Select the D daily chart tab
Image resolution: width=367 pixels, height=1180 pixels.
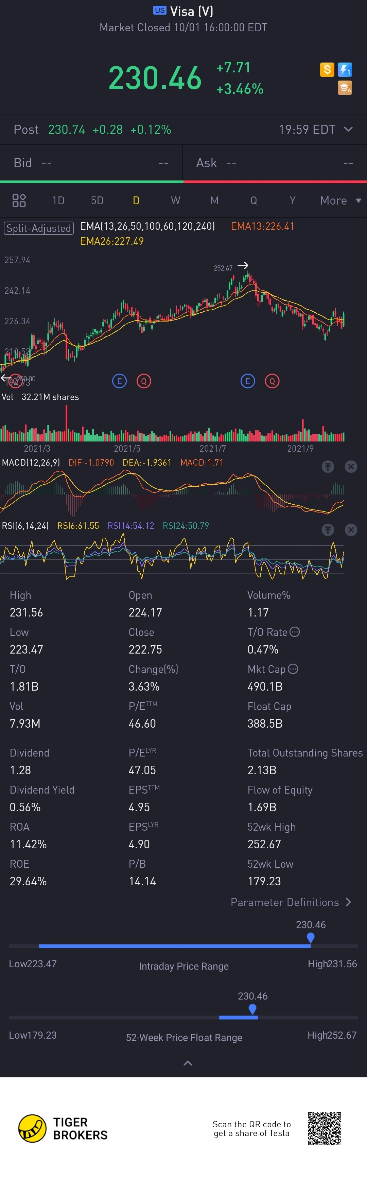pyautogui.click(x=136, y=200)
